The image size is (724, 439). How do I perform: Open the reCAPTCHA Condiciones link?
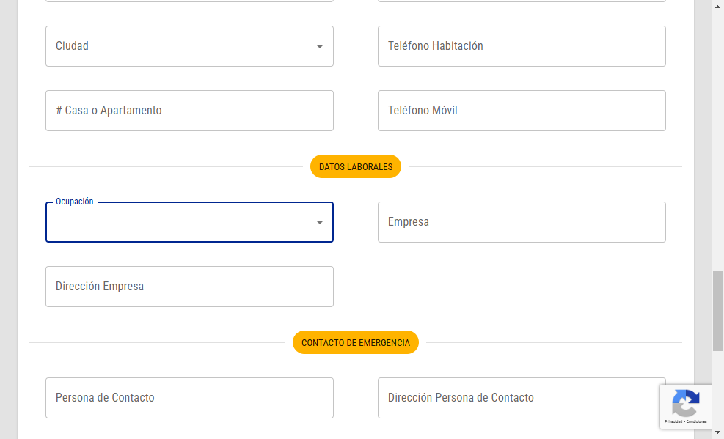[696, 421]
